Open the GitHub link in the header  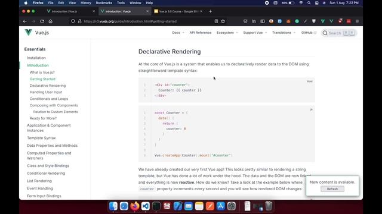click(309, 33)
